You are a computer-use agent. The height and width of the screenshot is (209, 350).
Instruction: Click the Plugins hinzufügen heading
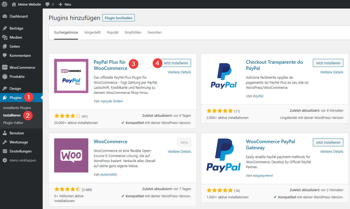click(74, 18)
